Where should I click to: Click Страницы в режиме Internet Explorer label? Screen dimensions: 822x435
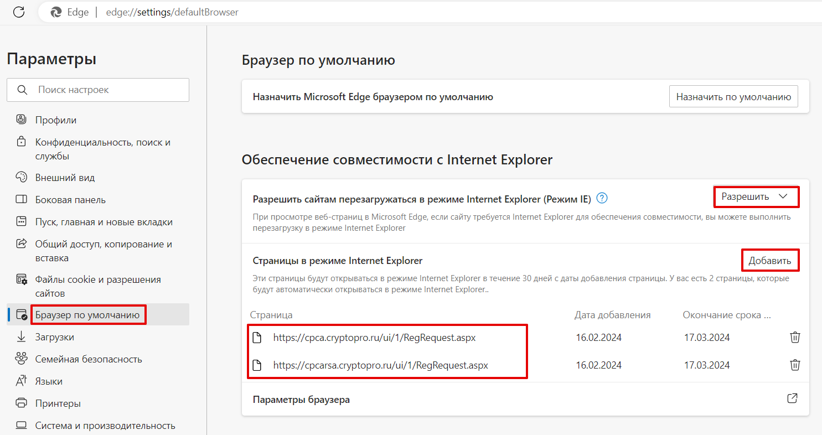point(338,261)
